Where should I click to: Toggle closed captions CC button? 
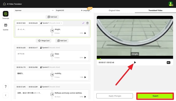(168, 62)
